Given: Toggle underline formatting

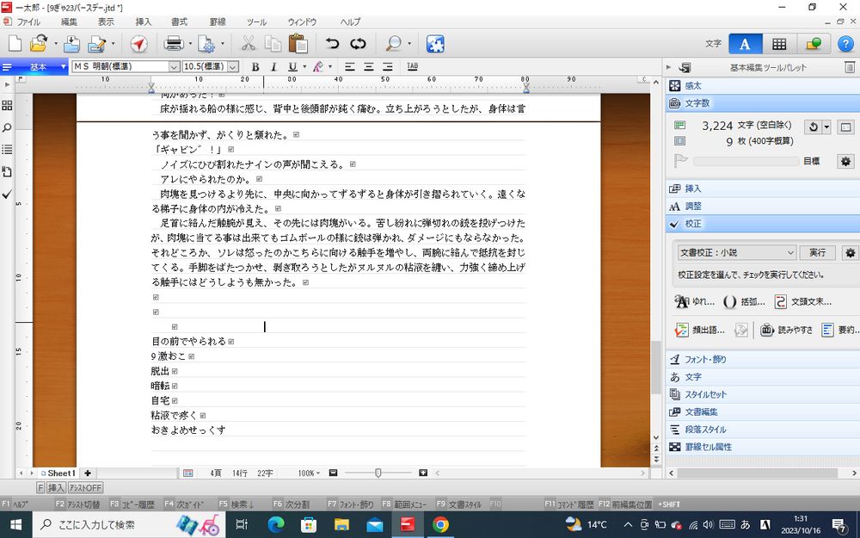Looking at the screenshot, I should [x=292, y=67].
